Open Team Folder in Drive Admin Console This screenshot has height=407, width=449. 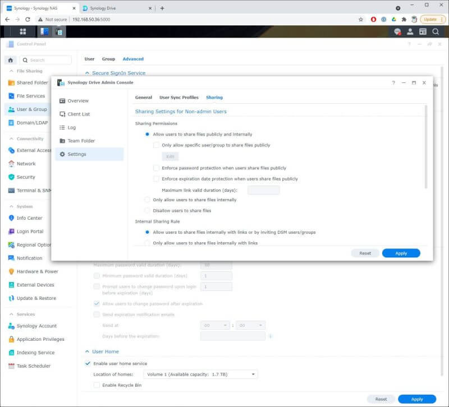tap(81, 141)
